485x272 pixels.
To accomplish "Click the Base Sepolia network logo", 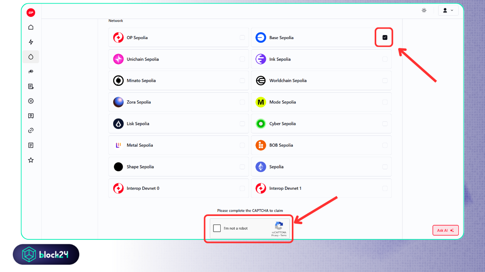I will click(x=261, y=37).
